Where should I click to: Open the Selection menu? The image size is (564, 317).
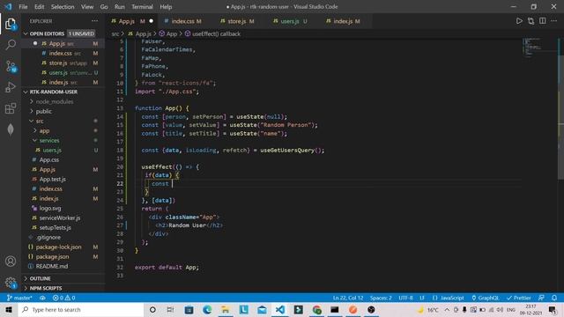point(63,7)
